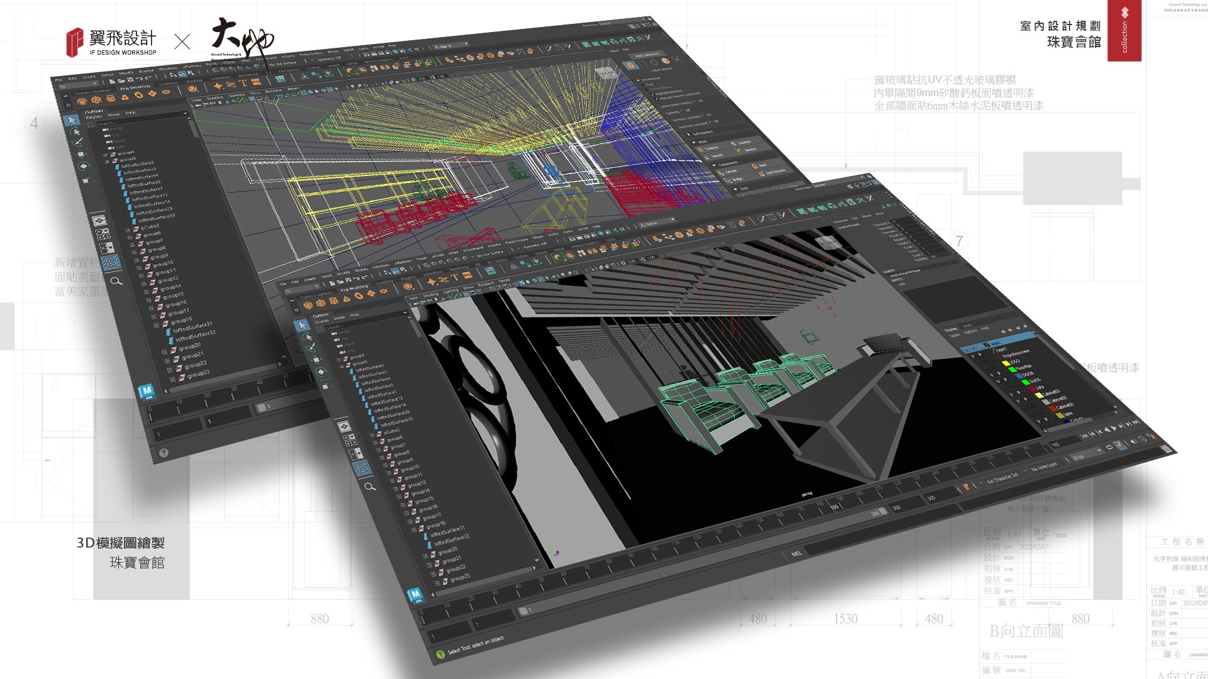
Task: Click play backward button in front window timeline
Action: [x=1107, y=429]
